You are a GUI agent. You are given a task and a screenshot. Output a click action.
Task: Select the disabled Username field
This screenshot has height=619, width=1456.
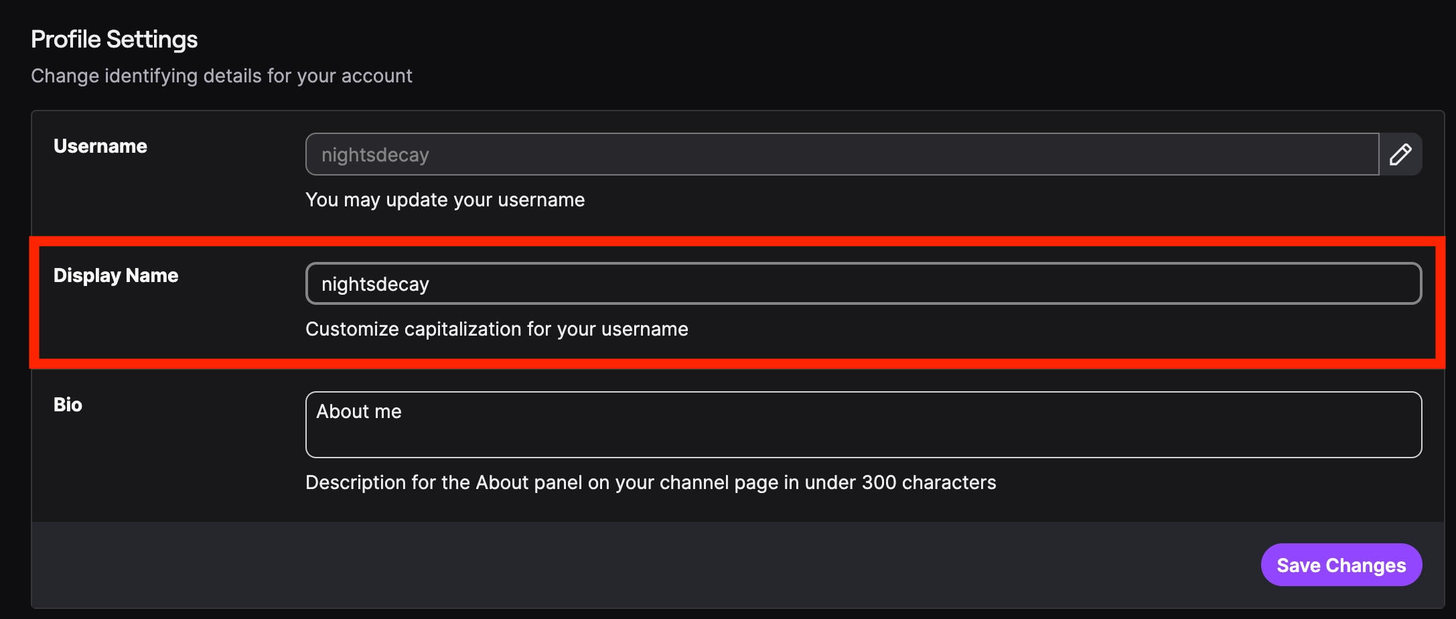click(x=842, y=154)
